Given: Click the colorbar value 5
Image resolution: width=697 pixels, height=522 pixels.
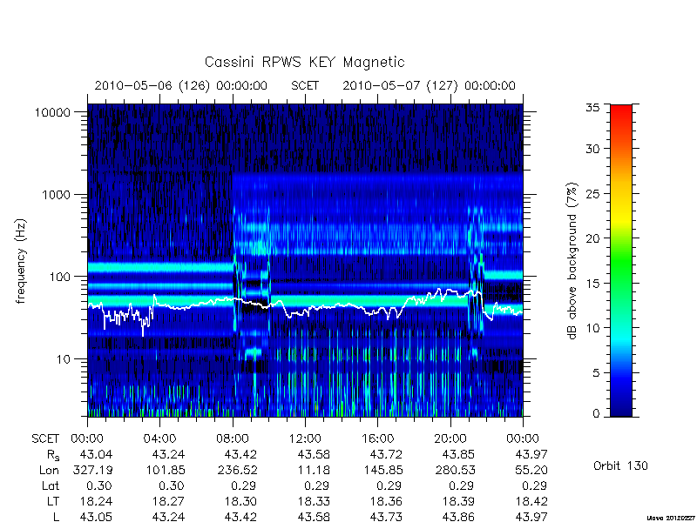Looking at the screenshot, I should pos(596,373).
